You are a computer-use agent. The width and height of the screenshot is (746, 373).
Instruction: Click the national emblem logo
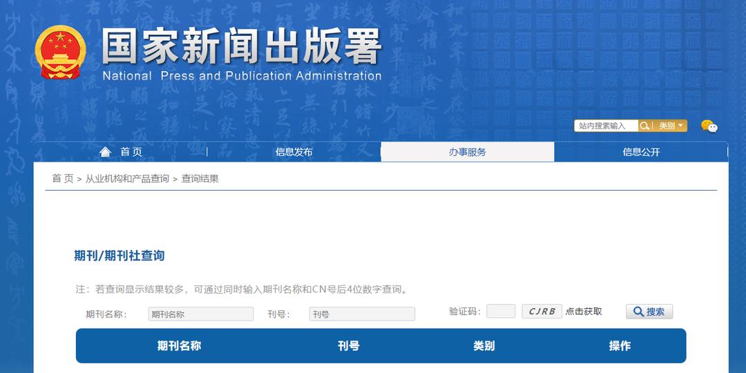pyautogui.click(x=60, y=52)
